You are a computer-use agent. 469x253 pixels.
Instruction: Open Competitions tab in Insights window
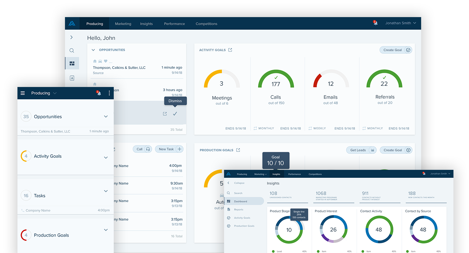[315, 174]
